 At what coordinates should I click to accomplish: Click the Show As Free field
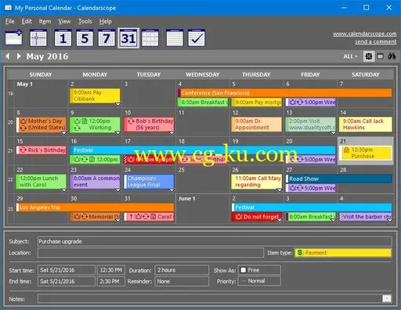click(x=259, y=270)
